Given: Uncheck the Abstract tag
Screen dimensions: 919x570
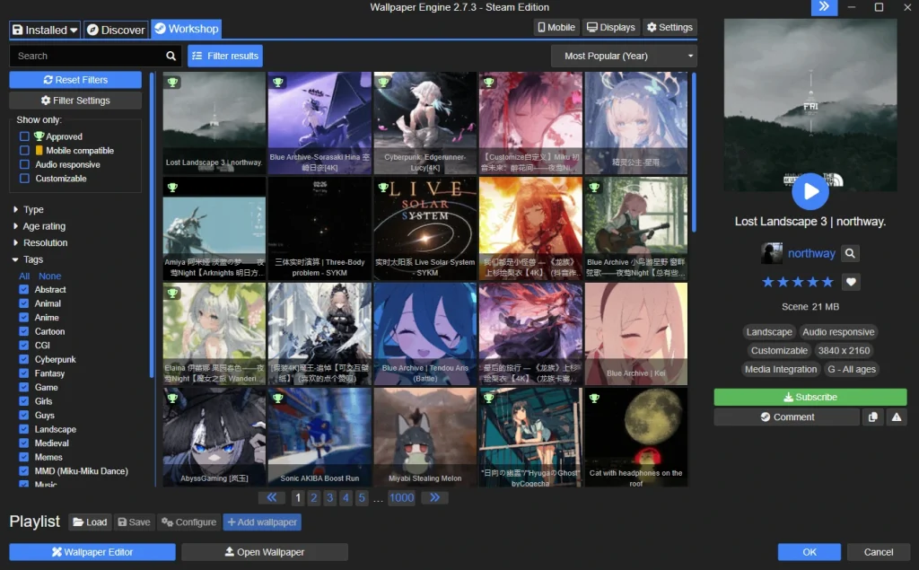Looking at the screenshot, I should click(x=23, y=289).
